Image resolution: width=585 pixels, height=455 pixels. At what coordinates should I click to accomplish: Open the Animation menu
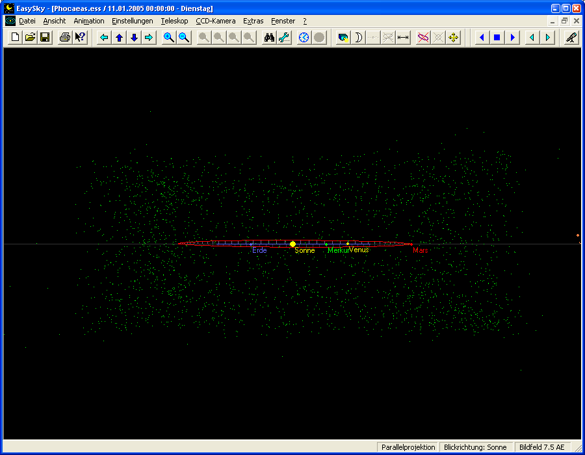89,21
